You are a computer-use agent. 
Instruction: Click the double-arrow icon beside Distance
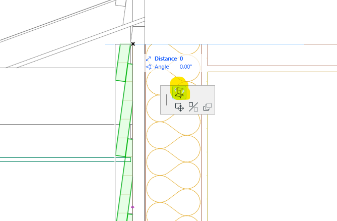click(x=148, y=59)
